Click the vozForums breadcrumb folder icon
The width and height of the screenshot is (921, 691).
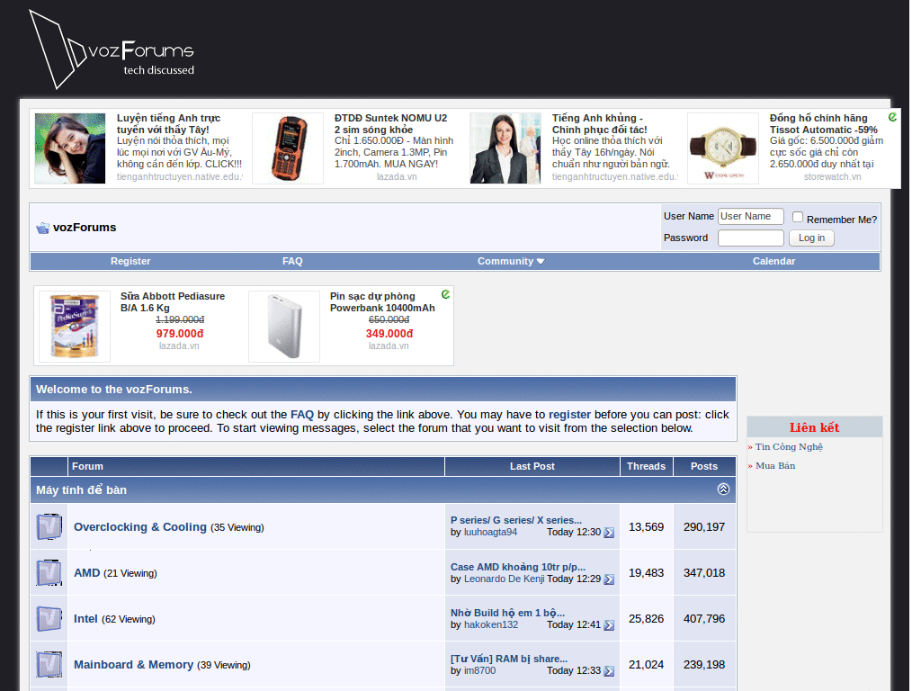coord(42,228)
